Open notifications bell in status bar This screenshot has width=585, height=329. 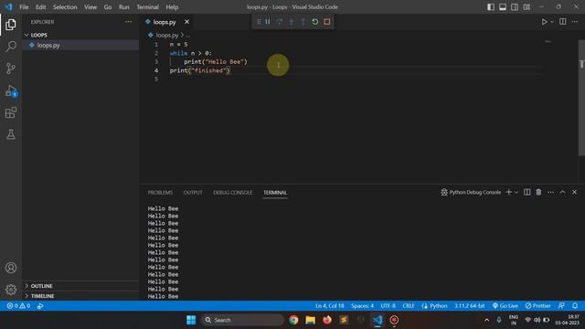point(575,306)
